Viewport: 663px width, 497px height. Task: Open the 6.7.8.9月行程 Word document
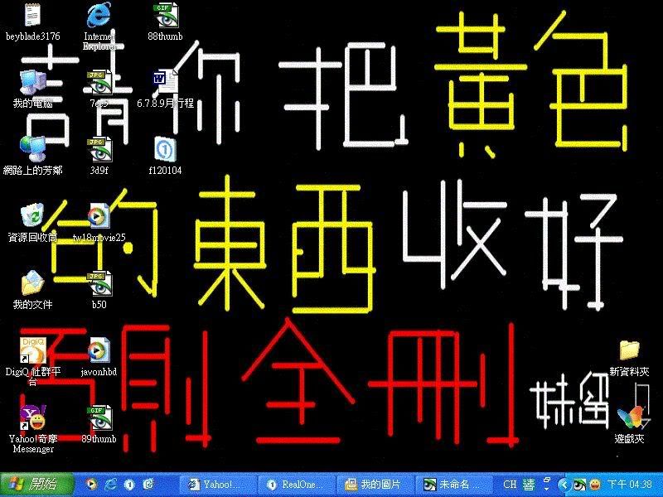pyautogui.click(x=162, y=81)
